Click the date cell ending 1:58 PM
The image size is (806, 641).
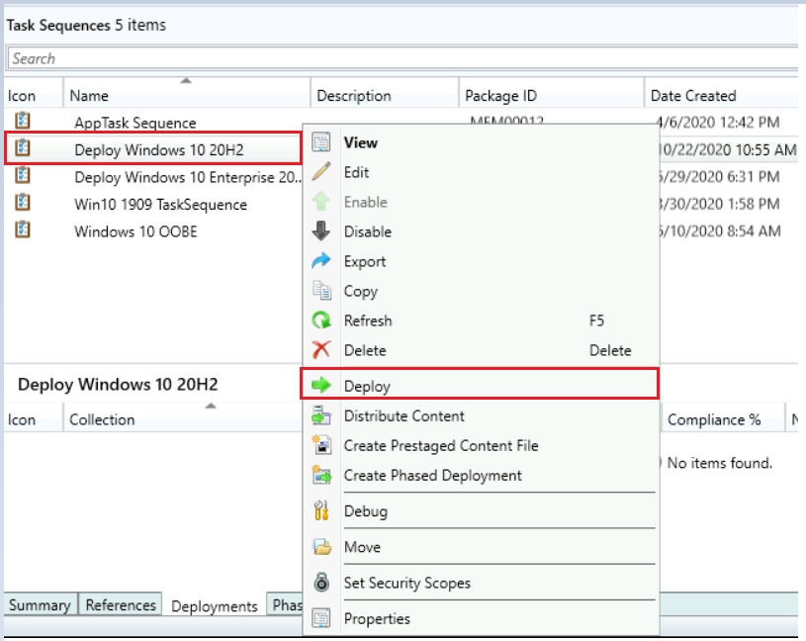click(x=719, y=204)
